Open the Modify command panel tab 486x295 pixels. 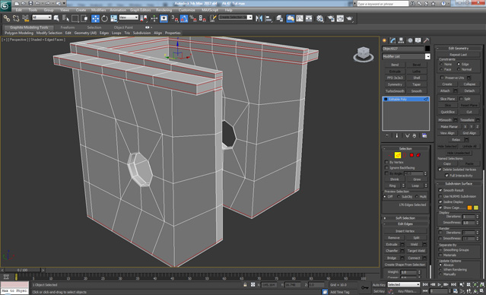393,40
